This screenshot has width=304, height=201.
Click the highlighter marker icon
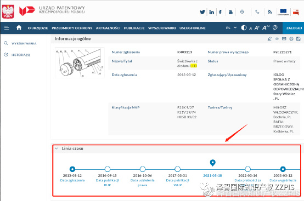point(269,39)
